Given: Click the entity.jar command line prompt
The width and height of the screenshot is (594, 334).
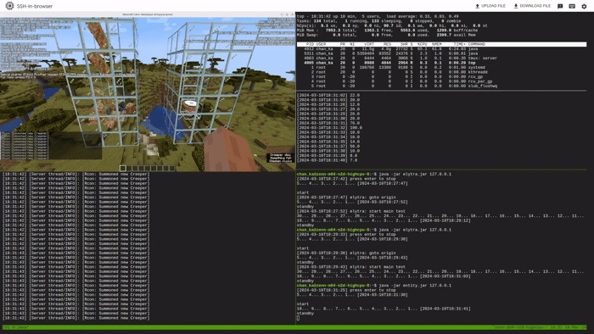Looking at the screenshot, I should coord(374,286).
